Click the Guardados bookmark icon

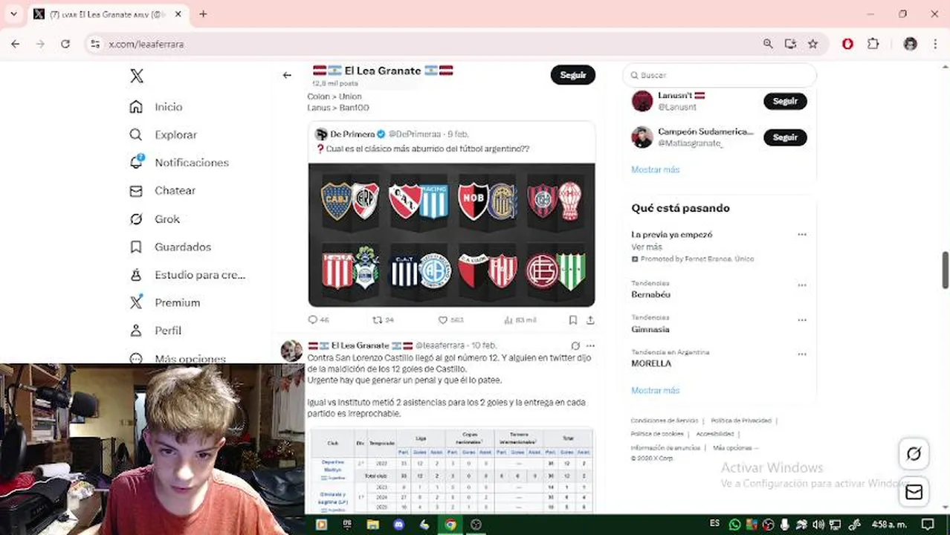point(136,247)
